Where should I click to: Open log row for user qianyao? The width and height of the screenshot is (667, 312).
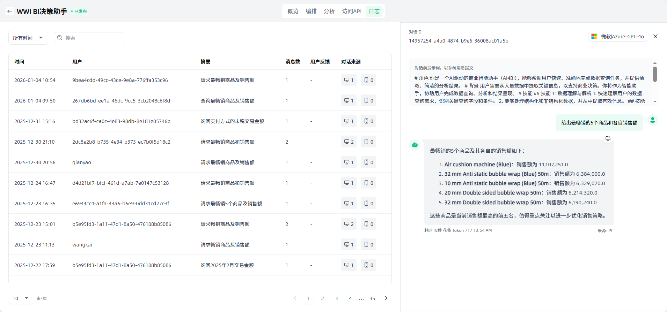(82, 162)
